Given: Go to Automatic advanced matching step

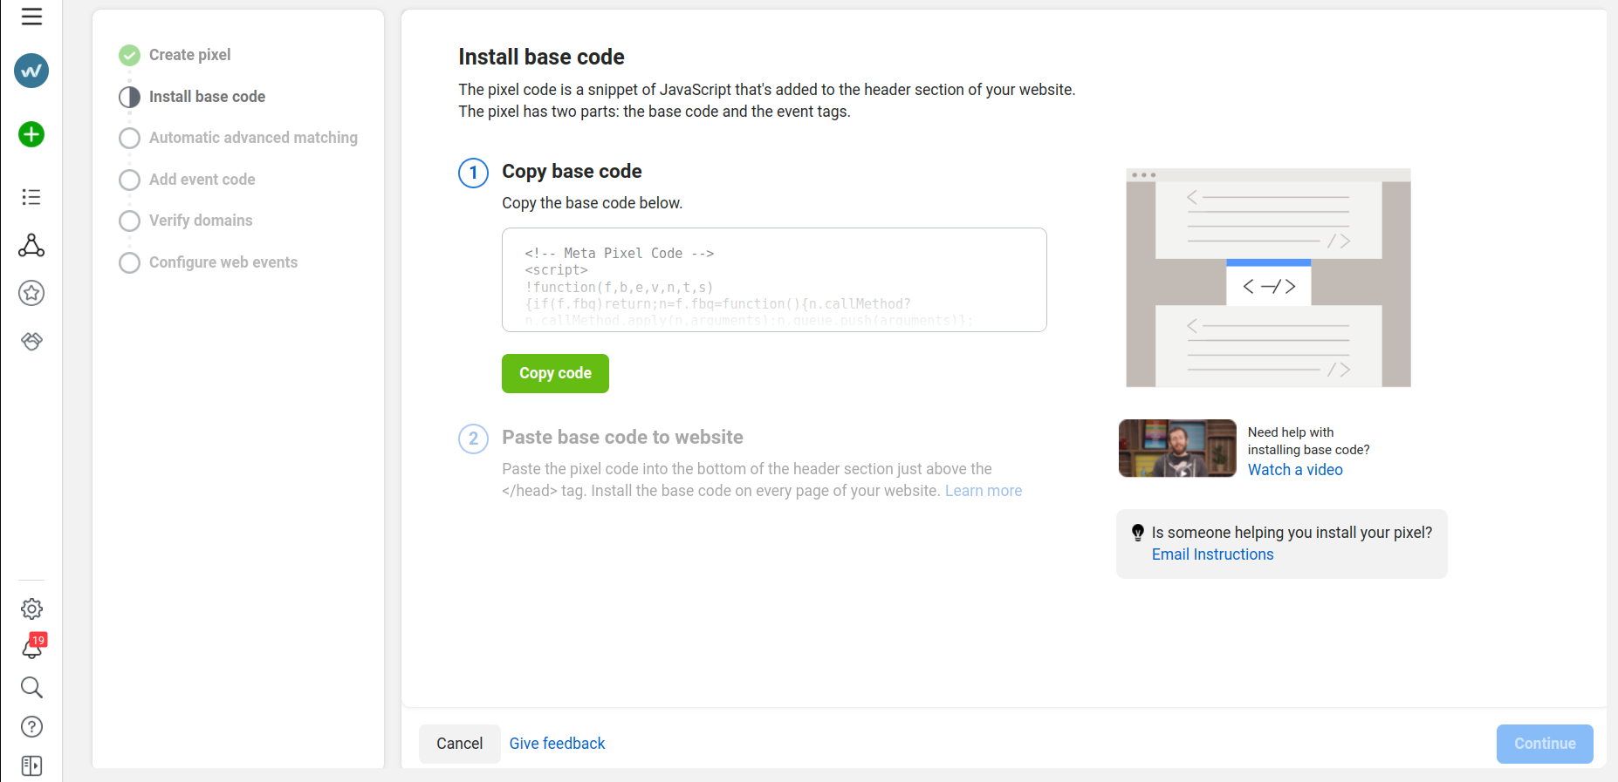Looking at the screenshot, I should click(253, 138).
